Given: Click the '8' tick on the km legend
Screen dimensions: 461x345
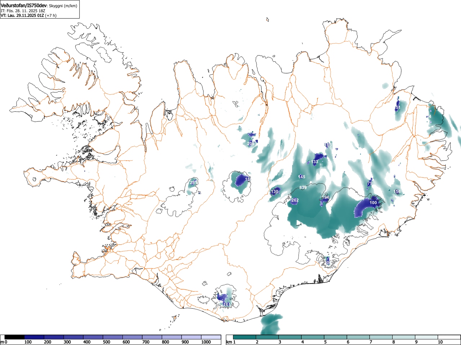Looking at the screenshot, I should tap(393, 342).
